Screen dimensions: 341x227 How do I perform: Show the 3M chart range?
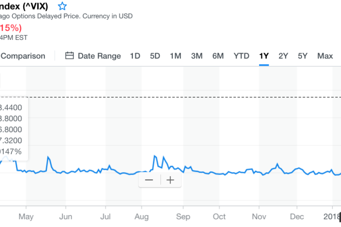click(x=196, y=56)
